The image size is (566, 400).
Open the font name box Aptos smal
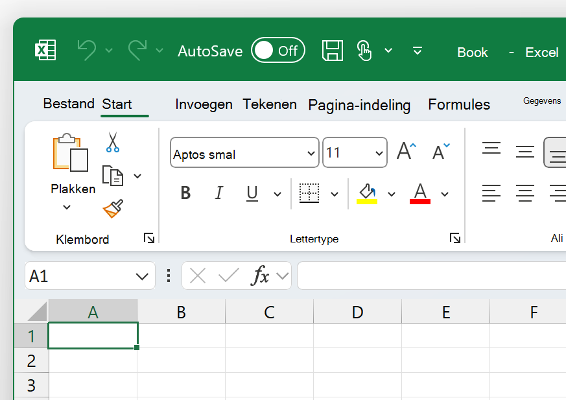click(x=244, y=152)
